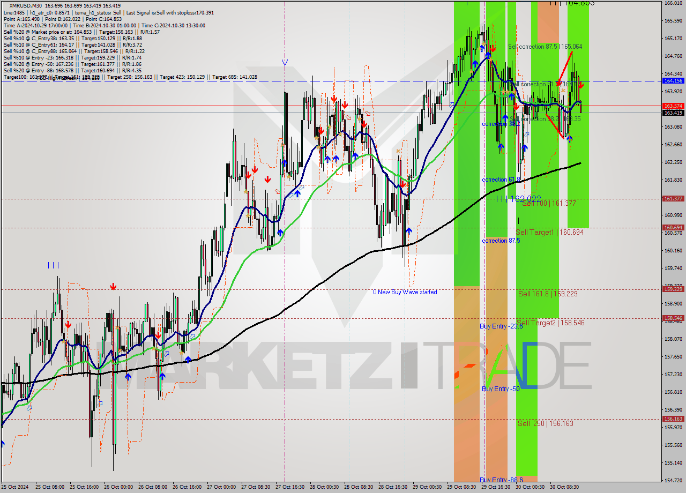Image resolution: width=686 pixels, height=493 pixels.
Task: Select the blue 164.156 price tag
Action: (x=673, y=81)
